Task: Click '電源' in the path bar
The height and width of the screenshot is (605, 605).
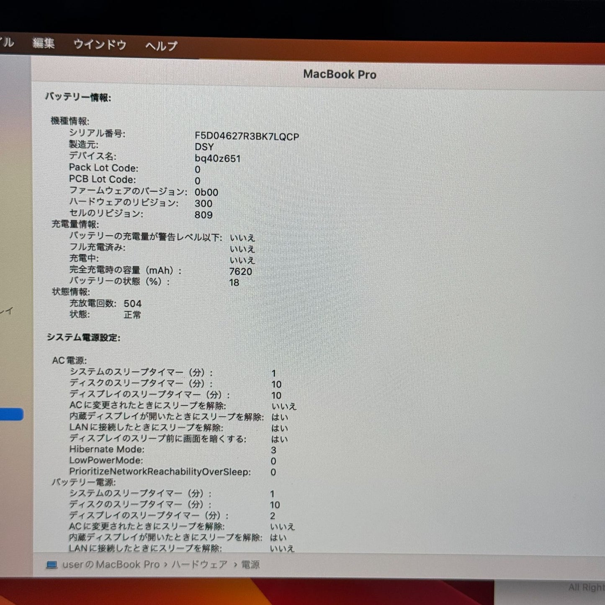Action: point(250,564)
